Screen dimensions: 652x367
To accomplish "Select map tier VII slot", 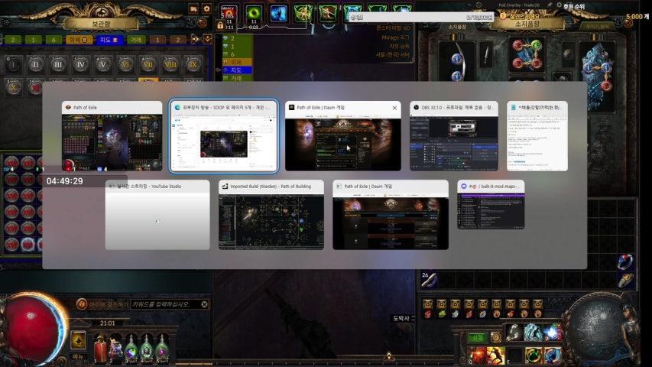I will (x=148, y=64).
